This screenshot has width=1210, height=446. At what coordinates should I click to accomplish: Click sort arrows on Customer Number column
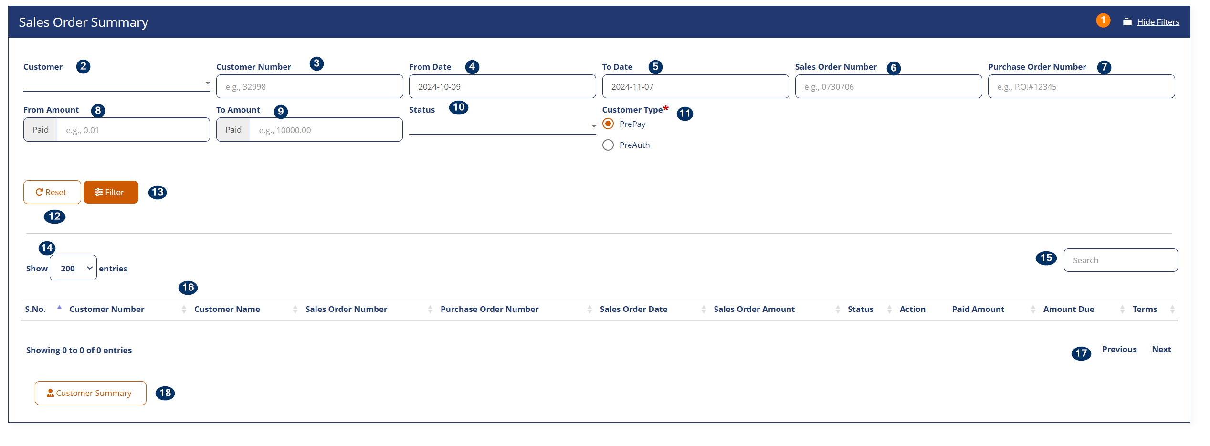(184, 310)
